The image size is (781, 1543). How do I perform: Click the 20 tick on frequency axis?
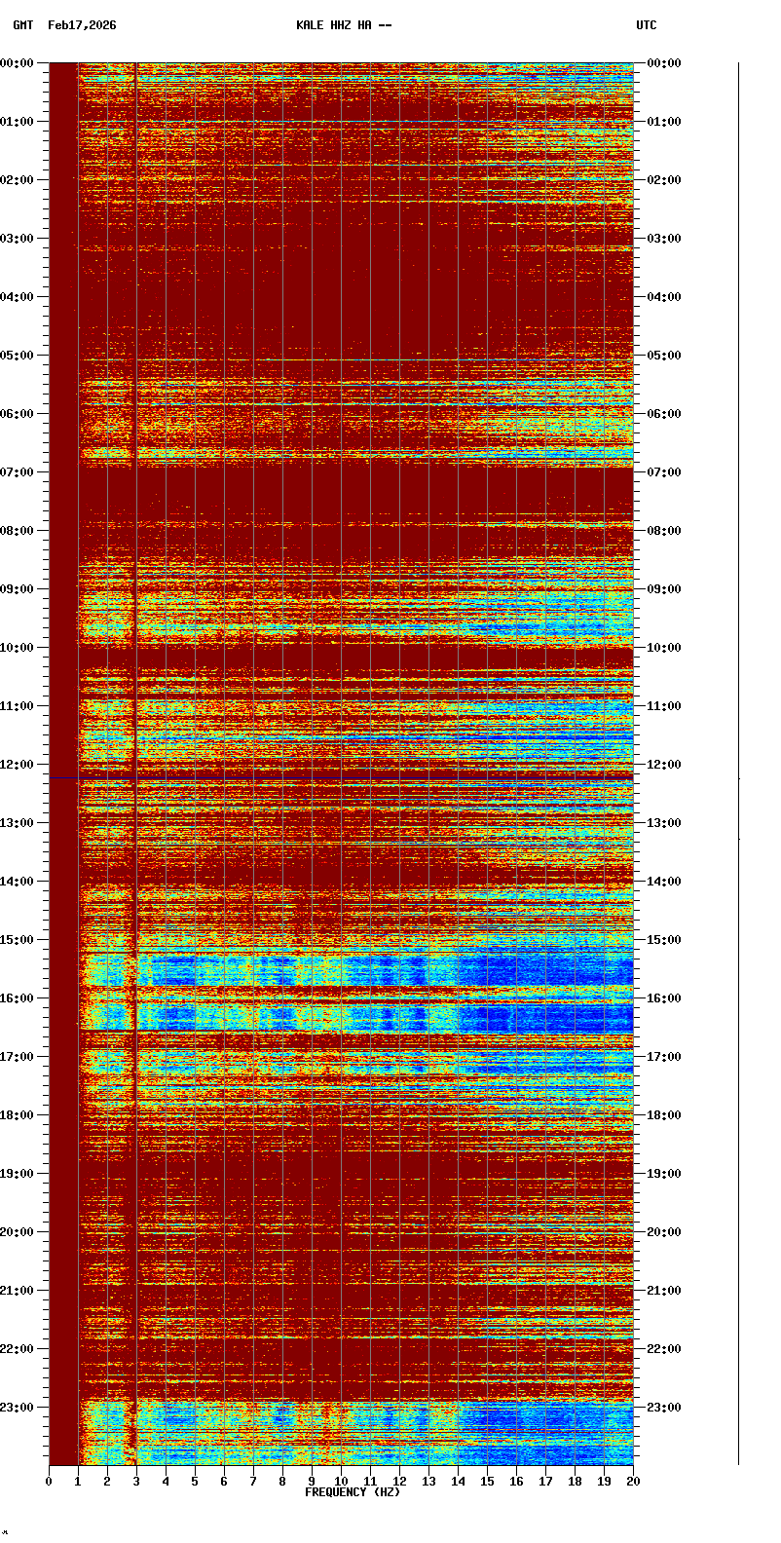(633, 1482)
